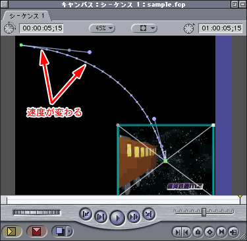The height and width of the screenshot is (241, 247).
Task: Click the red Replace edit button
Action: pos(36,231)
